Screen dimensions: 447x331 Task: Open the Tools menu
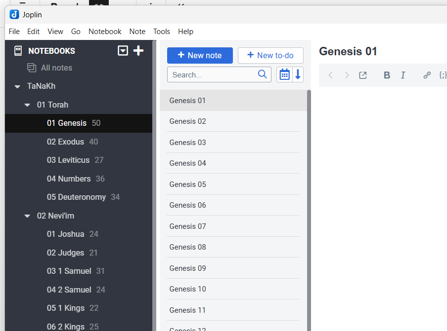tap(161, 32)
